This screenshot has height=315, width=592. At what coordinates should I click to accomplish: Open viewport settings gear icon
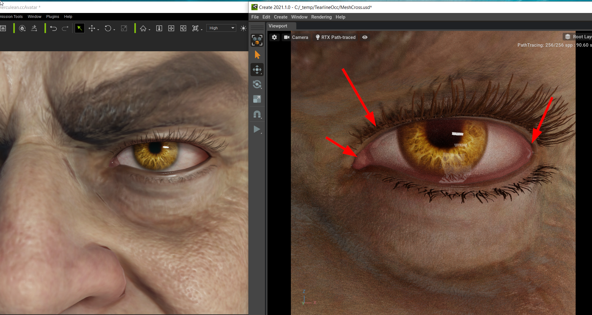pos(275,37)
